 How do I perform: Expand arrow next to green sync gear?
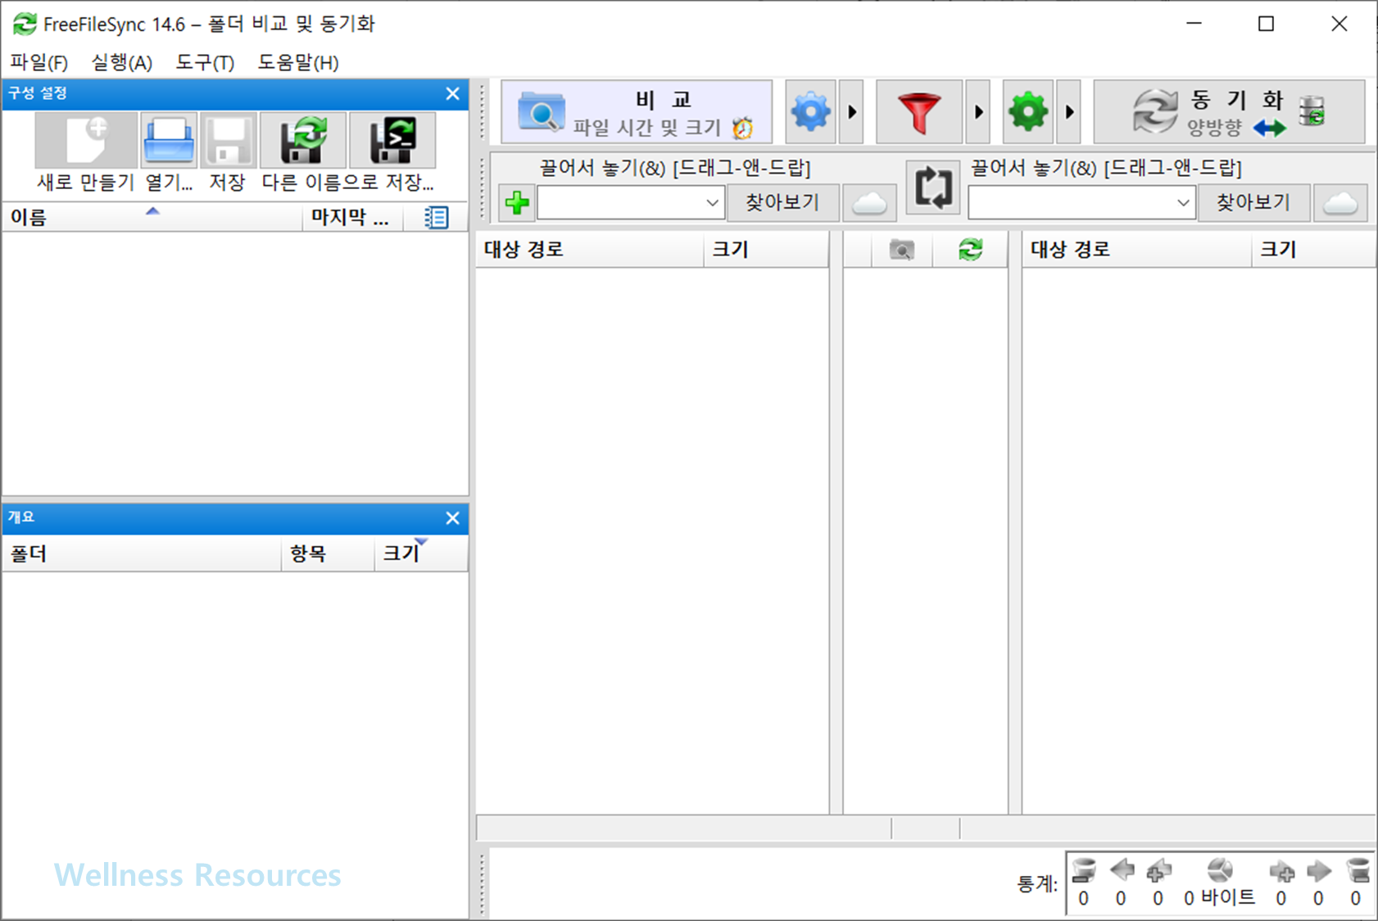click(x=1069, y=112)
